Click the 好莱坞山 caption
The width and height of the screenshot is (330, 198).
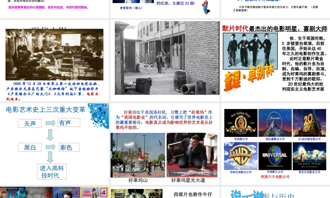[138, 180]
